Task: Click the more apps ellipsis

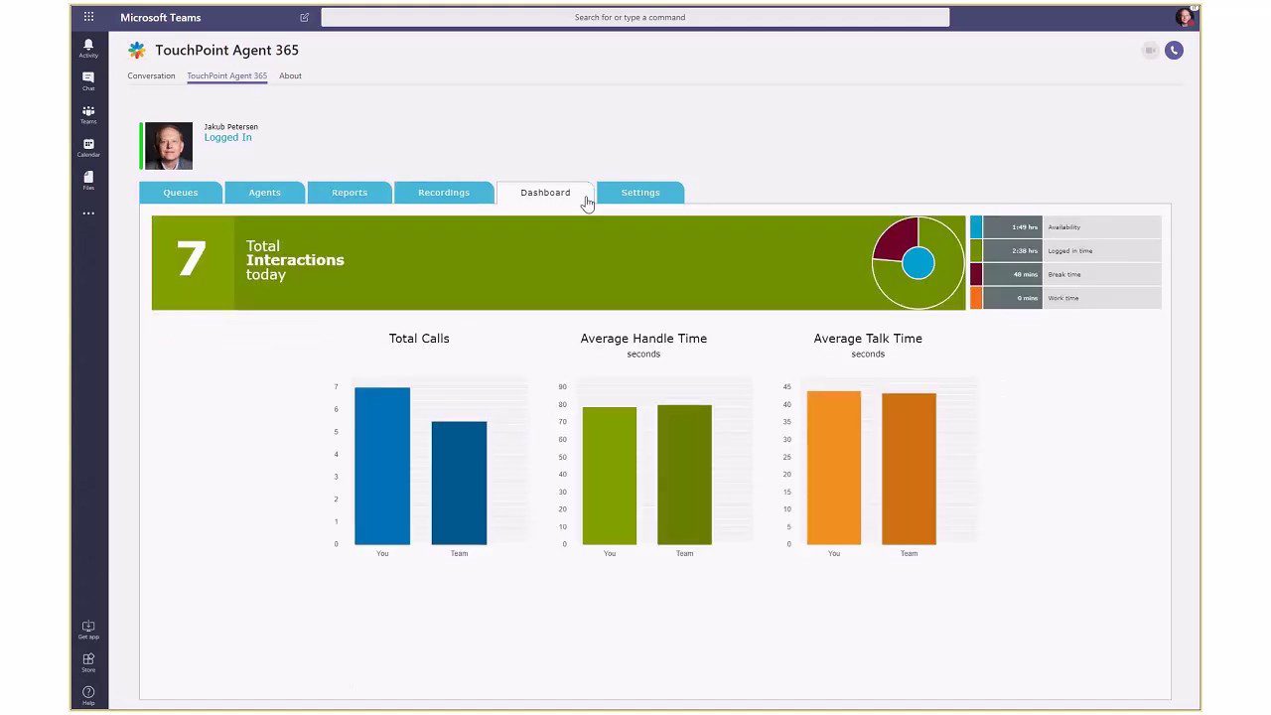Action: pyautogui.click(x=88, y=214)
